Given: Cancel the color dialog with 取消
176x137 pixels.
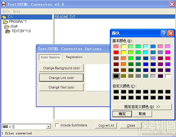Looking at the screenshot, I should (142, 114).
